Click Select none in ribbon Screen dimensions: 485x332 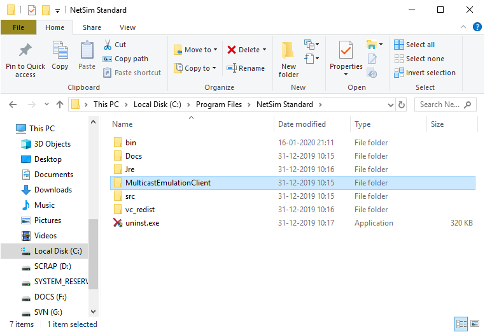(419, 59)
